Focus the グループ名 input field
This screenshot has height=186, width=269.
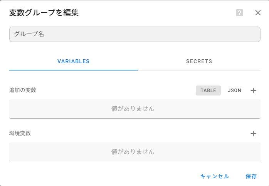(134, 34)
